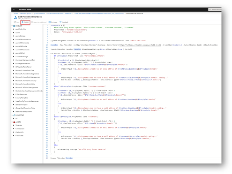Expand the Credentials asset arrow
Viewport: 232px width, 174px height.
click(x=14, y=132)
